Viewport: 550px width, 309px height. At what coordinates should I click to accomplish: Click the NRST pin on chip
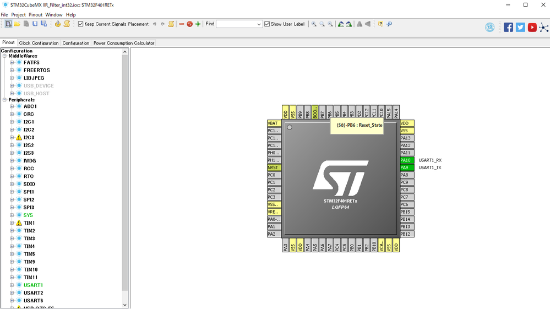pos(274,167)
